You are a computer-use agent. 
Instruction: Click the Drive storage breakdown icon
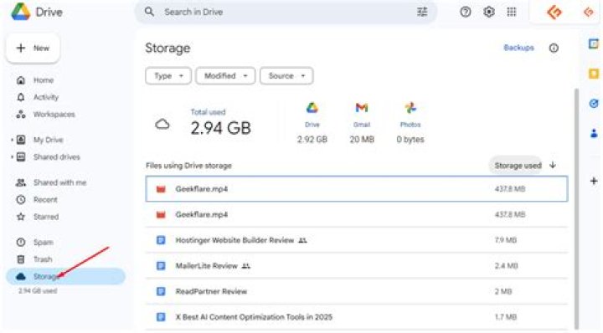pyautogui.click(x=312, y=108)
